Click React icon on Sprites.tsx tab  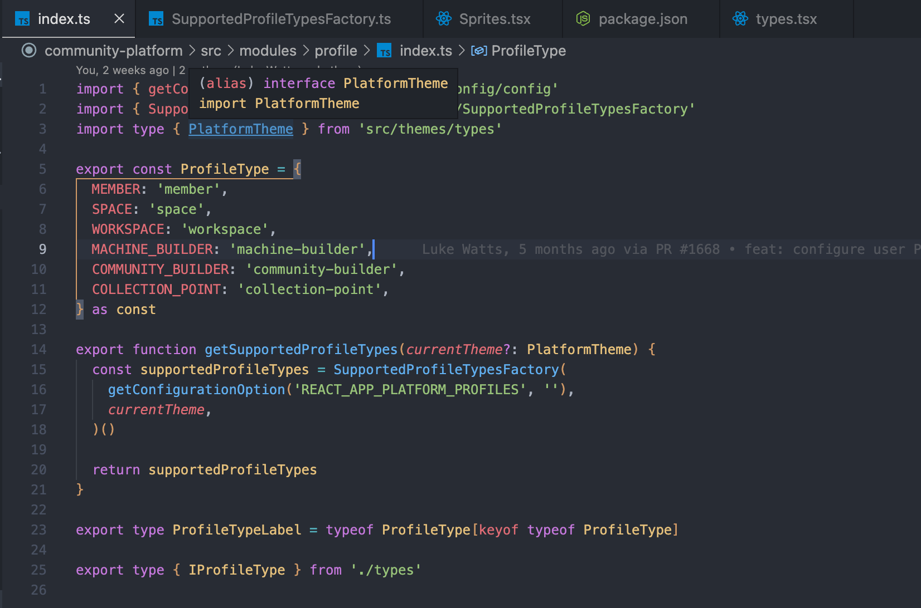(444, 19)
